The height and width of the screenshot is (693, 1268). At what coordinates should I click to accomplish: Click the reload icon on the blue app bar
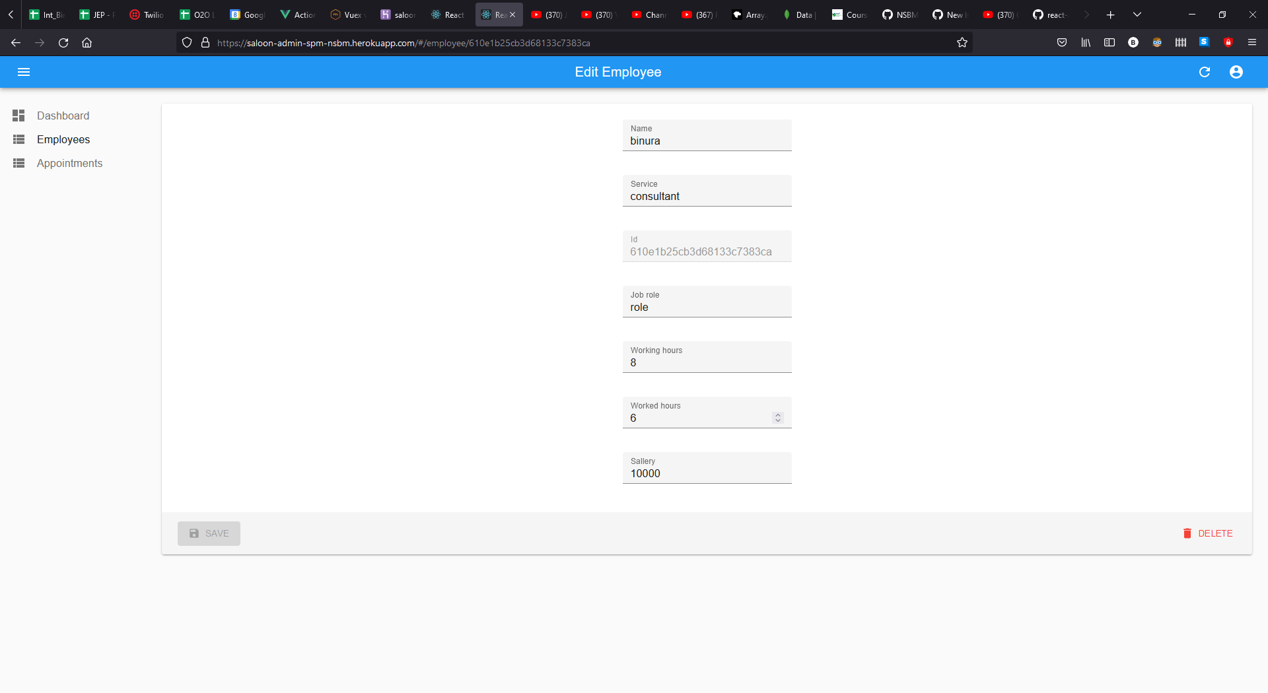point(1205,72)
